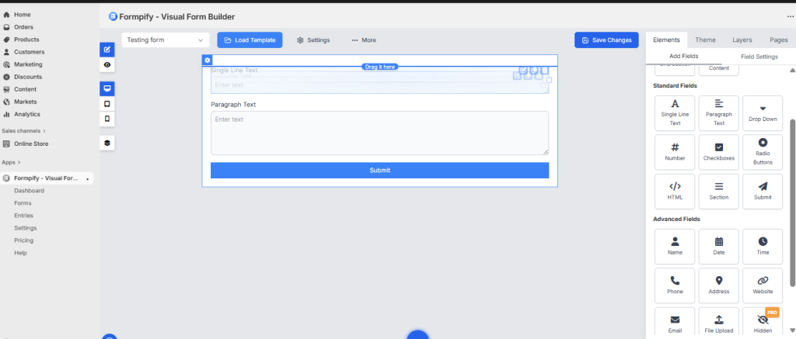Add the Date field element

pos(718,246)
